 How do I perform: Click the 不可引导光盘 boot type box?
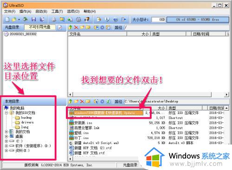click(40, 27)
